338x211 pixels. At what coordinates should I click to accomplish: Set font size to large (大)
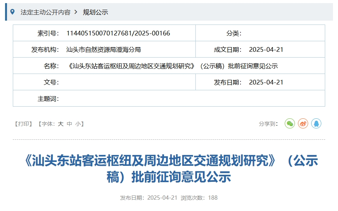tap(61, 124)
